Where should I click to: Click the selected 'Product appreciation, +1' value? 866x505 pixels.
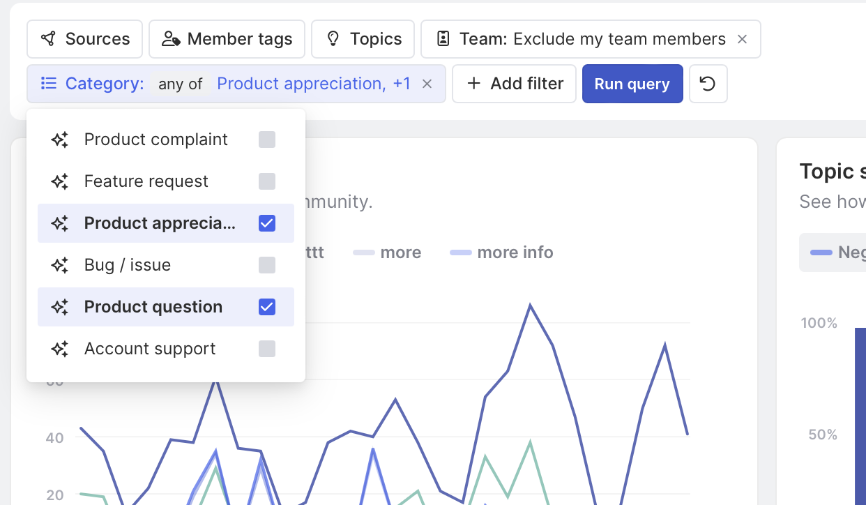(314, 84)
